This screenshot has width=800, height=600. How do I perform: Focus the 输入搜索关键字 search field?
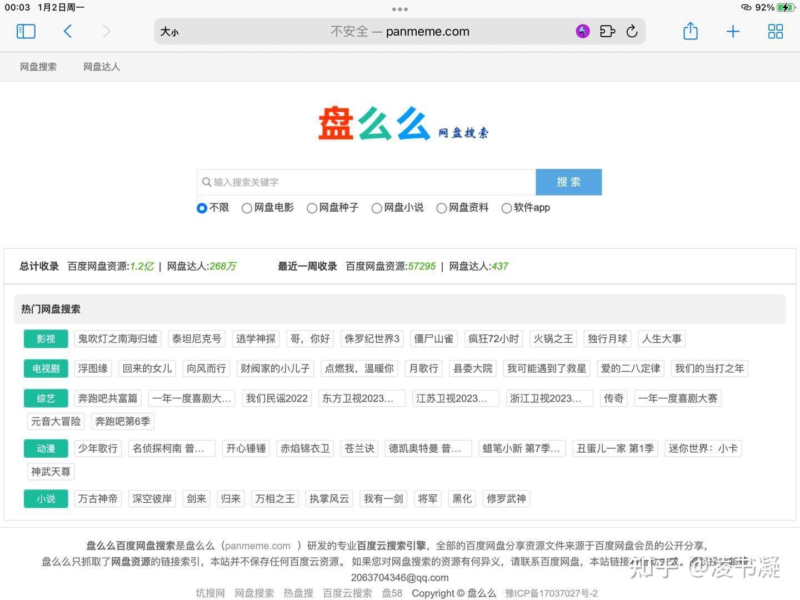click(366, 182)
